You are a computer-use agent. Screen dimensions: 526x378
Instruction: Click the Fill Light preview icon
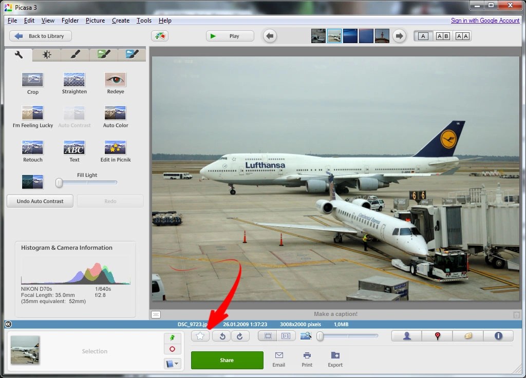(x=32, y=182)
